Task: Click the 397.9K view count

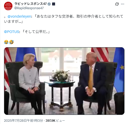Action: pos(50,120)
